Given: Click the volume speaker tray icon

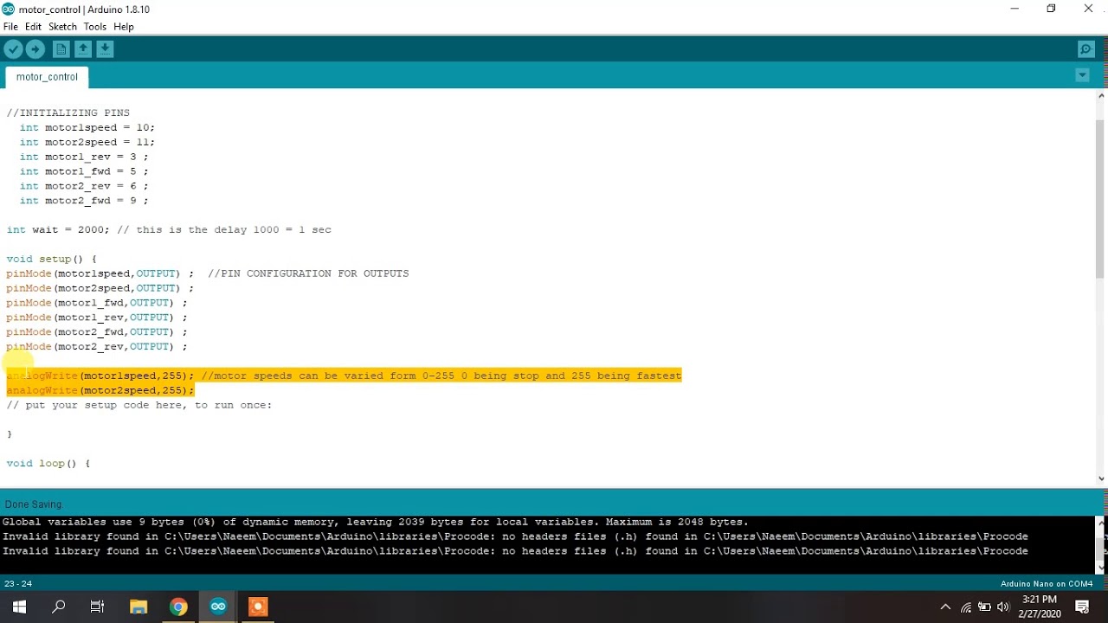Looking at the screenshot, I should [1003, 607].
